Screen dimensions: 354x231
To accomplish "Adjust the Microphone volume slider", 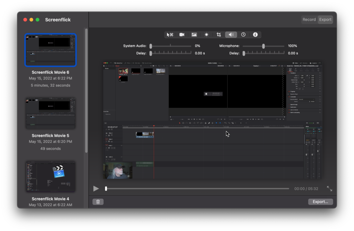I will pyautogui.click(x=263, y=46).
